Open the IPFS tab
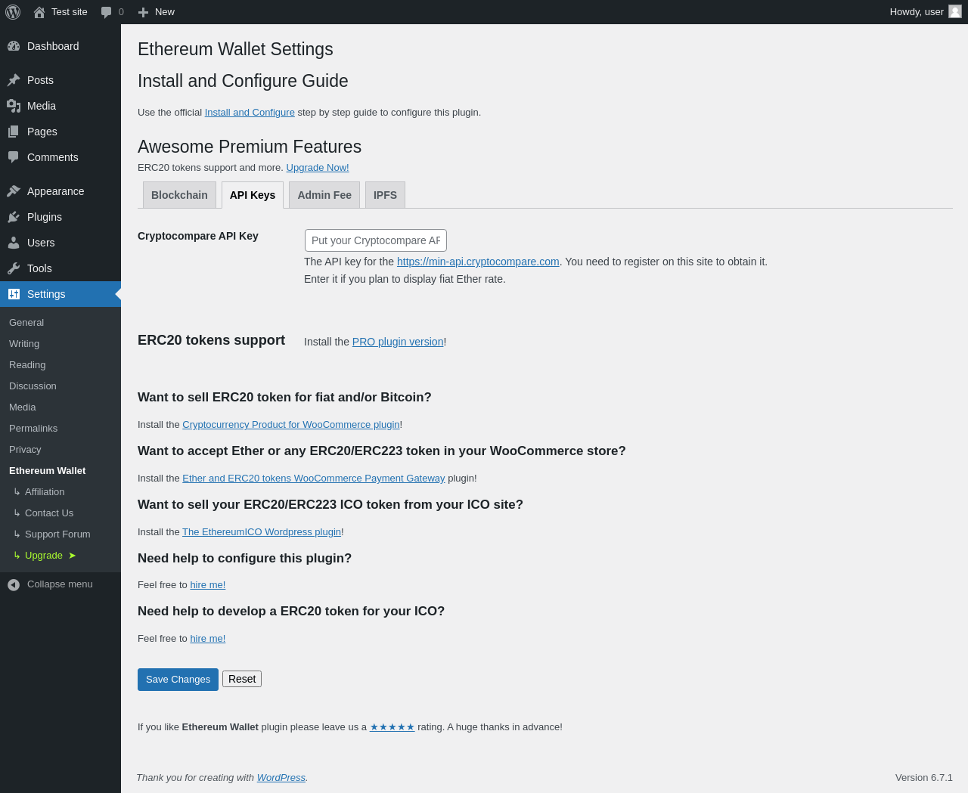This screenshot has width=968, height=793. coord(385,195)
